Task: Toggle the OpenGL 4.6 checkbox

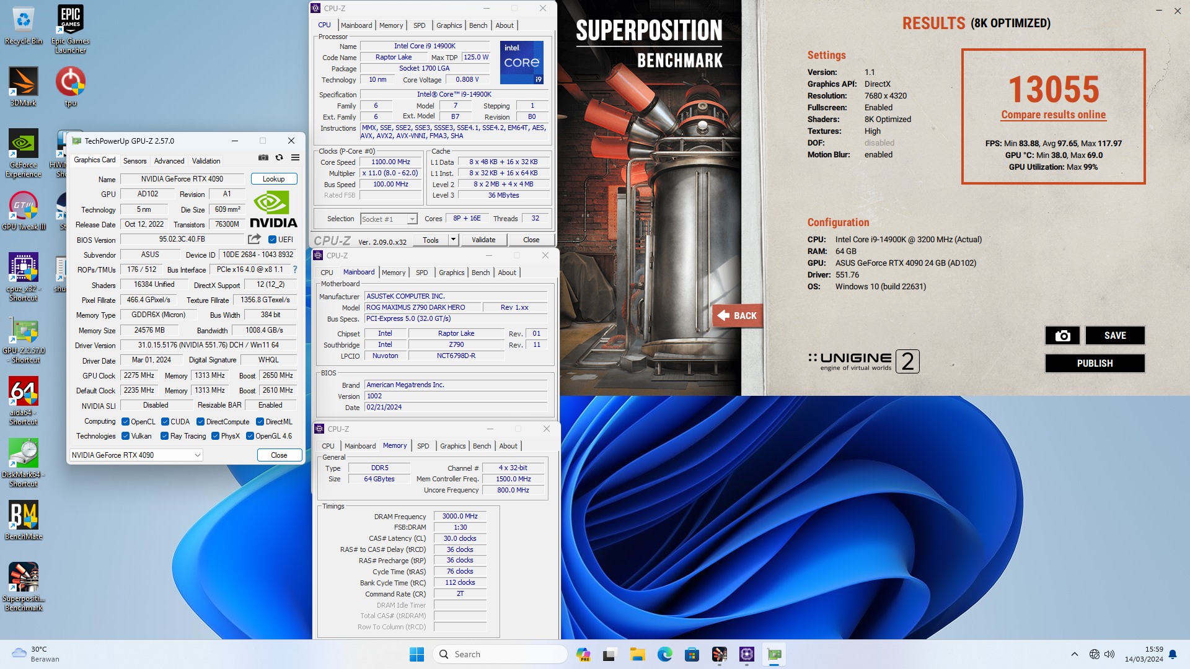Action: [250, 436]
